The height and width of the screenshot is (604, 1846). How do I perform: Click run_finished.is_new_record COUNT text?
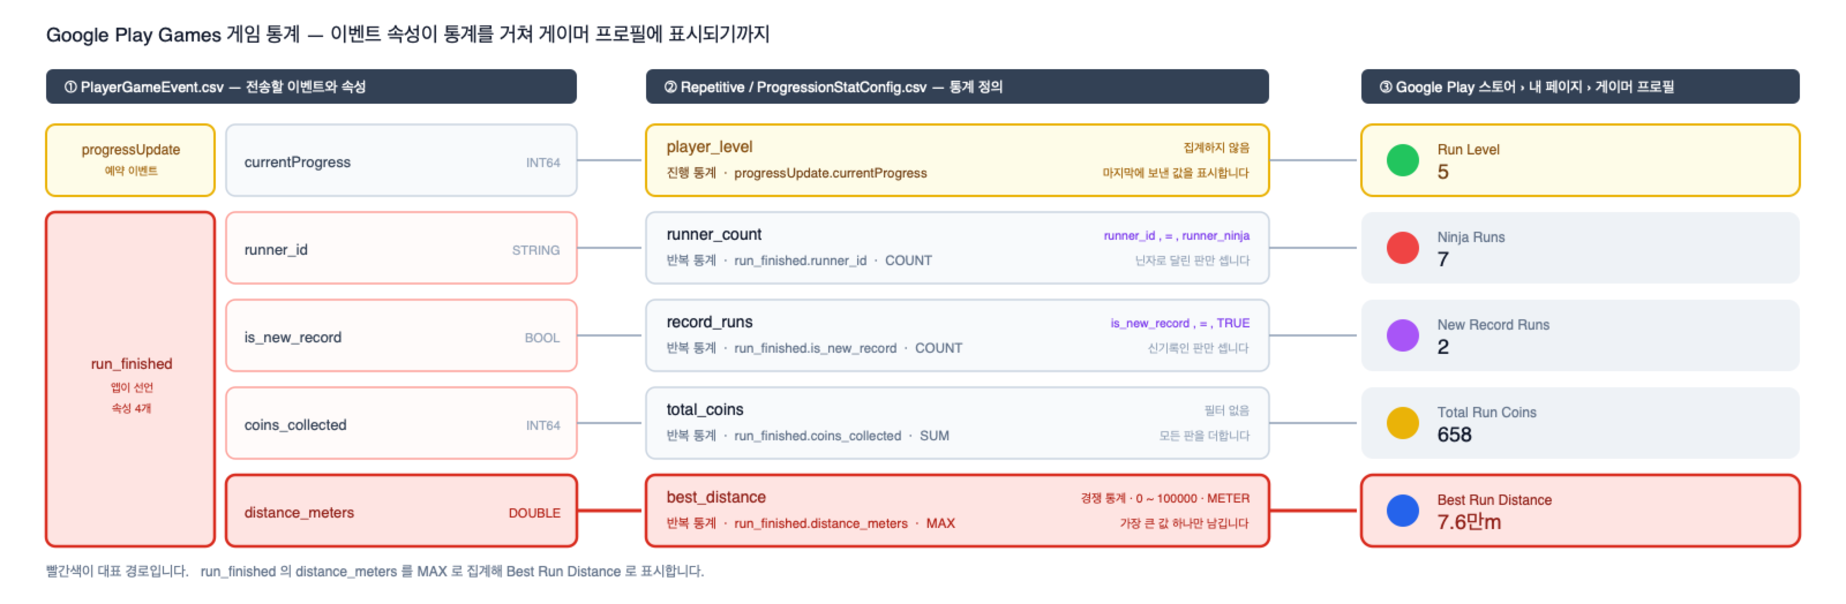click(x=848, y=348)
